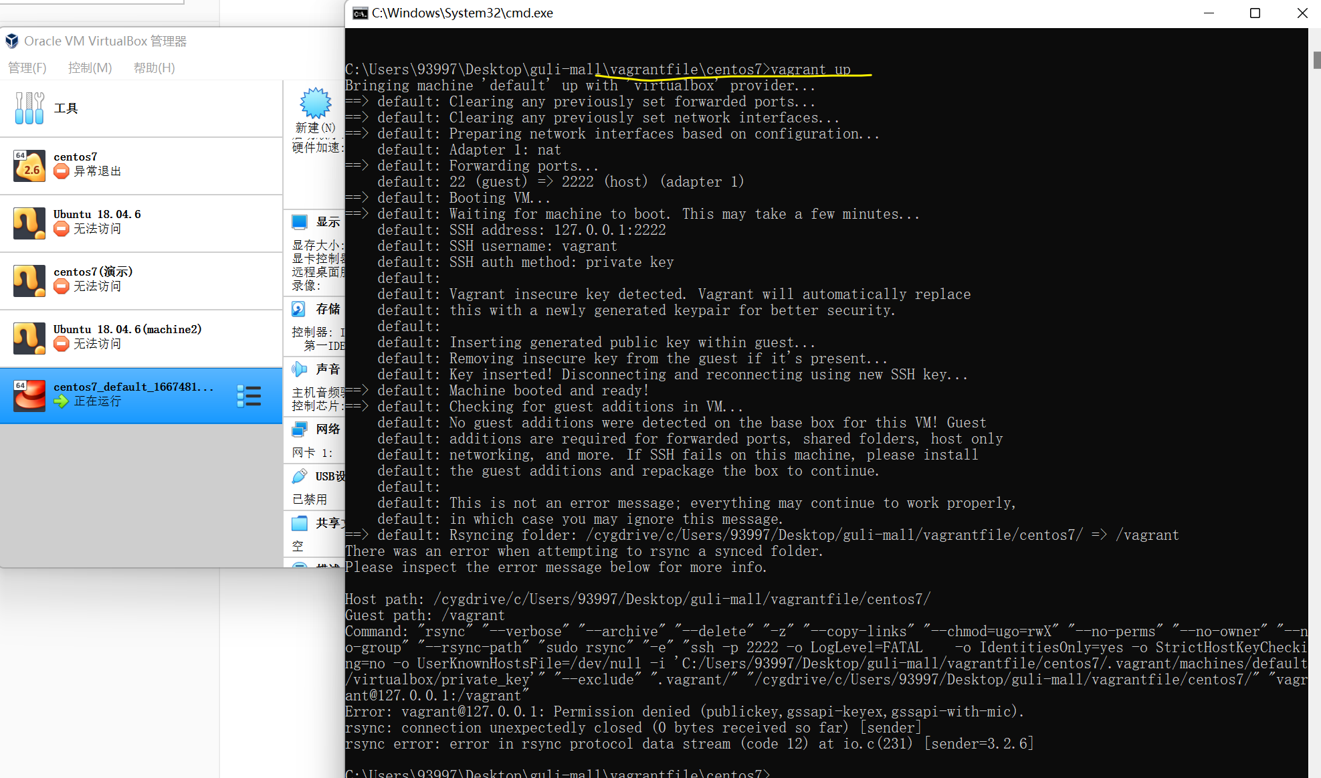Image resolution: width=1321 pixels, height=778 pixels.
Task: Click the 无法访问 status icon of Ubuntu machine2
Action: 62,344
